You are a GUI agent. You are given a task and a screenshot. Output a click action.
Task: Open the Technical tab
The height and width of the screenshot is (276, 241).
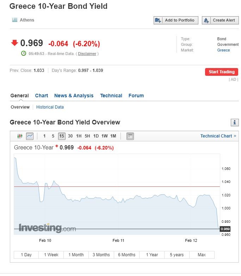pos(111,96)
